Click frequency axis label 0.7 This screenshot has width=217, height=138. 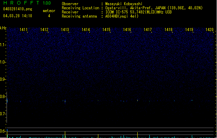pyautogui.click(x=3, y=114)
